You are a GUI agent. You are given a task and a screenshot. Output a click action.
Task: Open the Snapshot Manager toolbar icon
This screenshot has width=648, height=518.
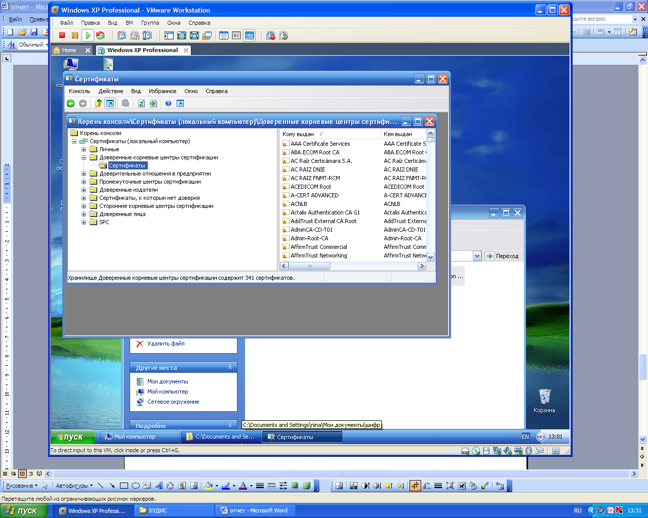point(147,35)
